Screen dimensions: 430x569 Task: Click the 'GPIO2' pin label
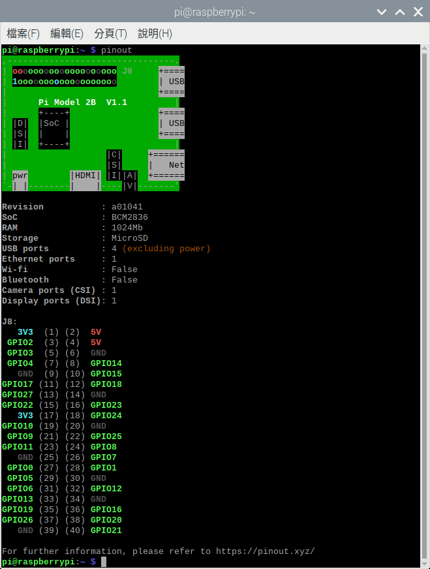[20, 343]
